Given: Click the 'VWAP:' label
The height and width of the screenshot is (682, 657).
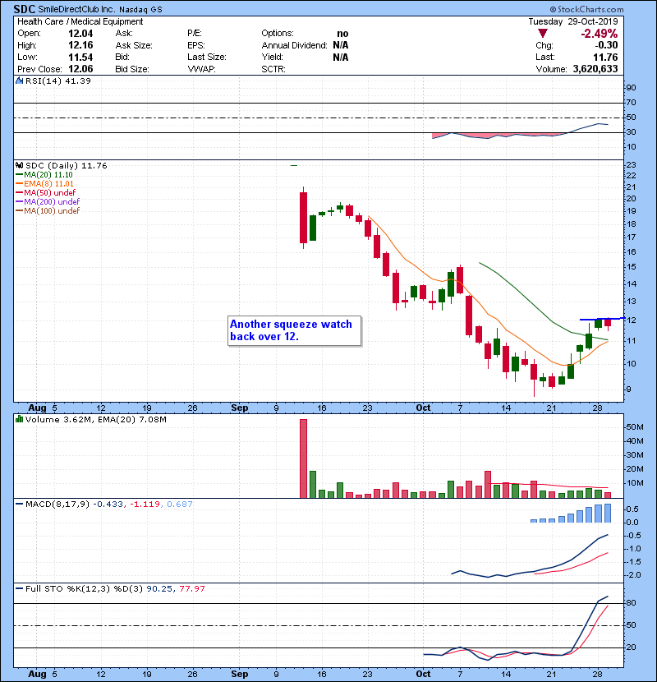Looking at the screenshot, I should 201,69.
